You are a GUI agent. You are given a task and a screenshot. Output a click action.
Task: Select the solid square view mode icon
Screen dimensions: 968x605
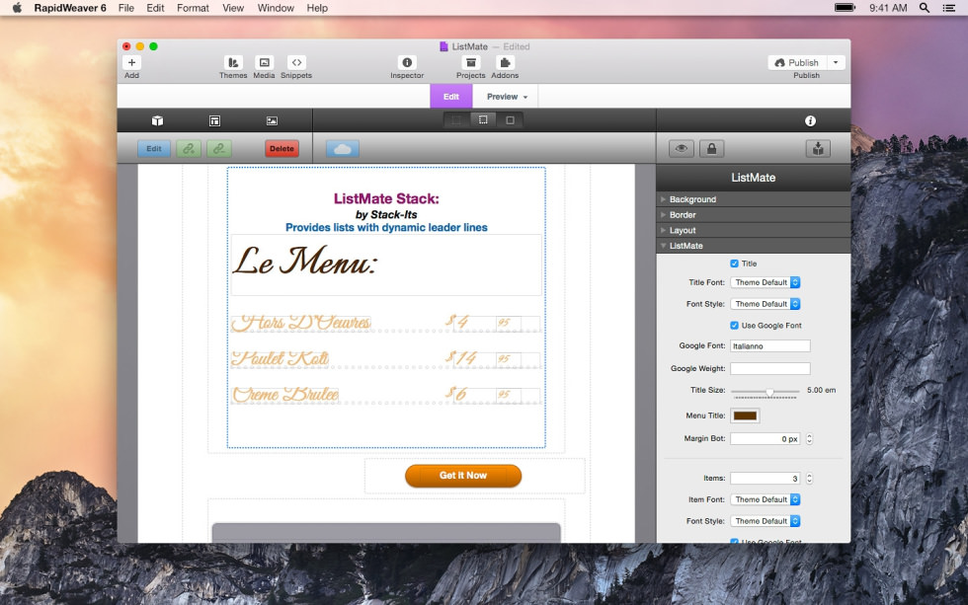(510, 120)
